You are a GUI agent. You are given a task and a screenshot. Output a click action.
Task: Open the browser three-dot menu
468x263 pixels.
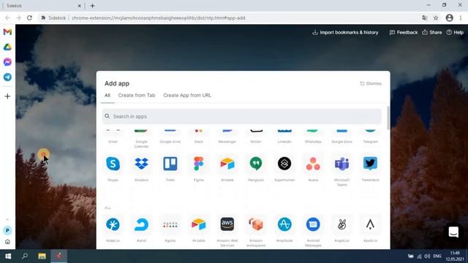coord(461,18)
